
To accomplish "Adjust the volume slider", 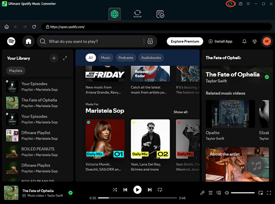I will pyautogui.click(x=243, y=193).
